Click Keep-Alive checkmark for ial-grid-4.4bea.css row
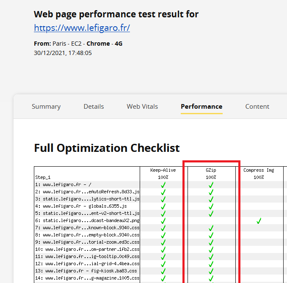The image size is (287, 283). (163, 264)
